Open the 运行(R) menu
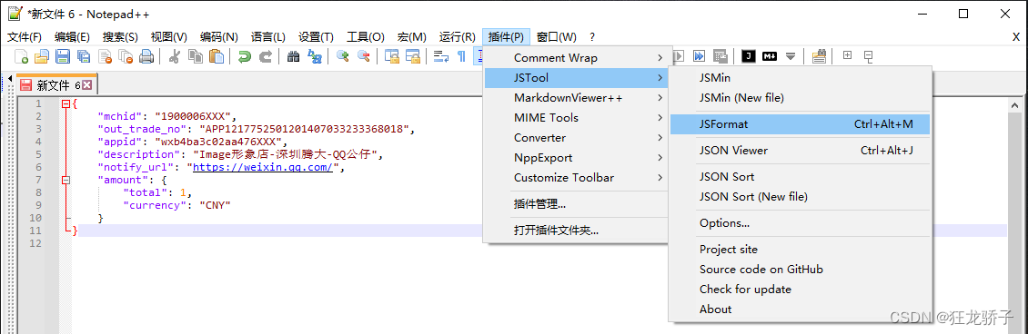 tap(457, 36)
